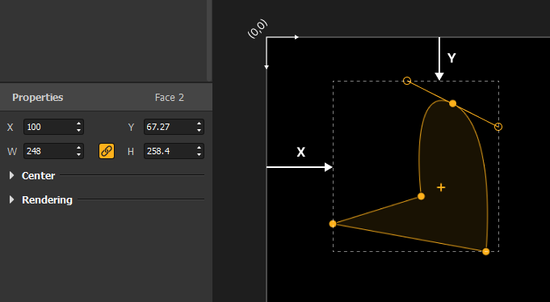Increase the W width stepper
The width and height of the screenshot is (550, 302).
coord(78,148)
